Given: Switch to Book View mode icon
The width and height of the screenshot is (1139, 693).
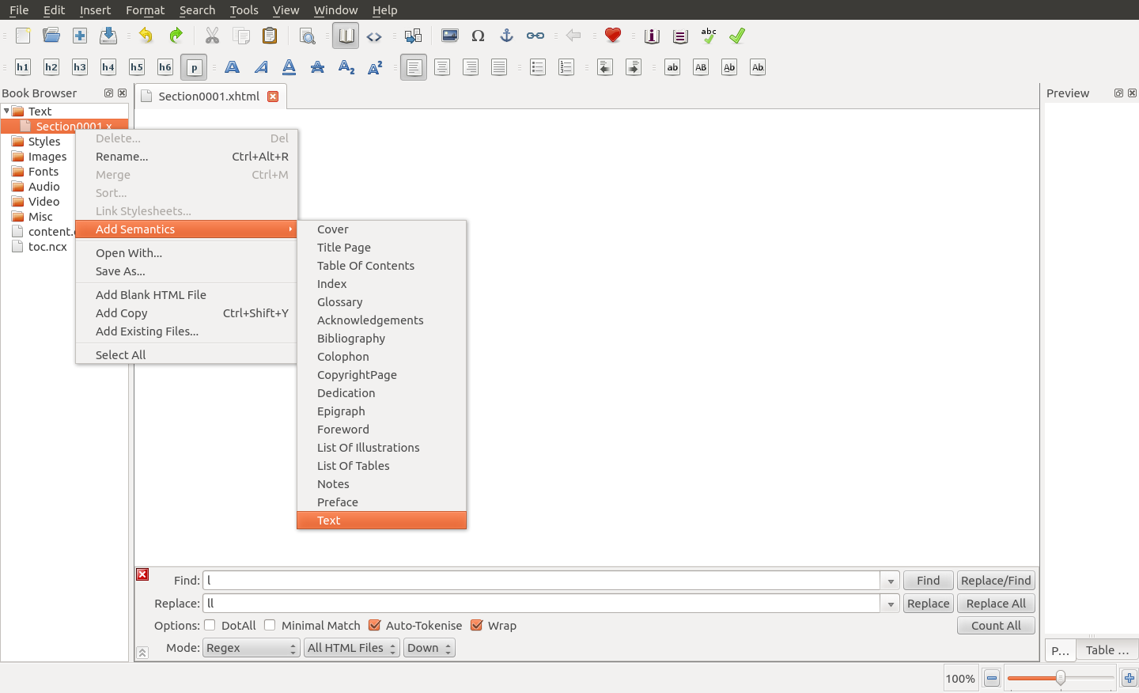Looking at the screenshot, I should click(x=346, y=36).
